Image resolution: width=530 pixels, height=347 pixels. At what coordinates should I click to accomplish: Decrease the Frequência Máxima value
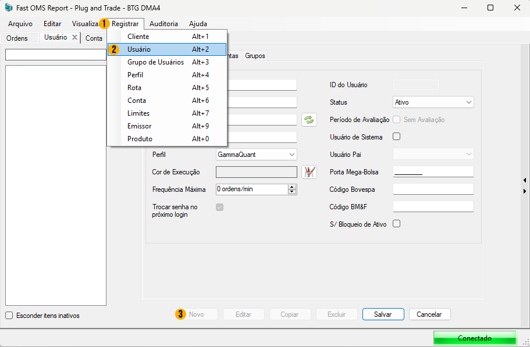[x=292, y=192]
